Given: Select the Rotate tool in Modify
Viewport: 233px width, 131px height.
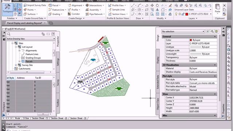Looking at the screenshot, I should coord(157,5).
